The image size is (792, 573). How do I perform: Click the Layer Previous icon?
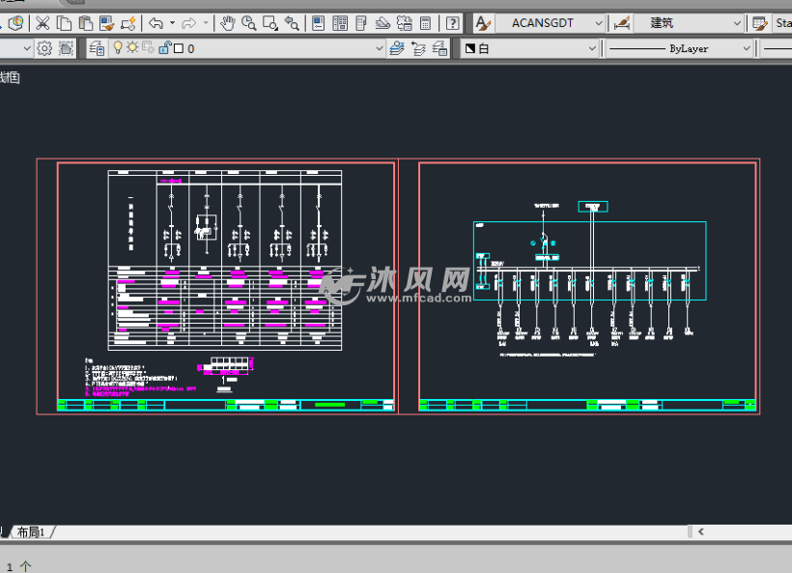coord(419,48)
